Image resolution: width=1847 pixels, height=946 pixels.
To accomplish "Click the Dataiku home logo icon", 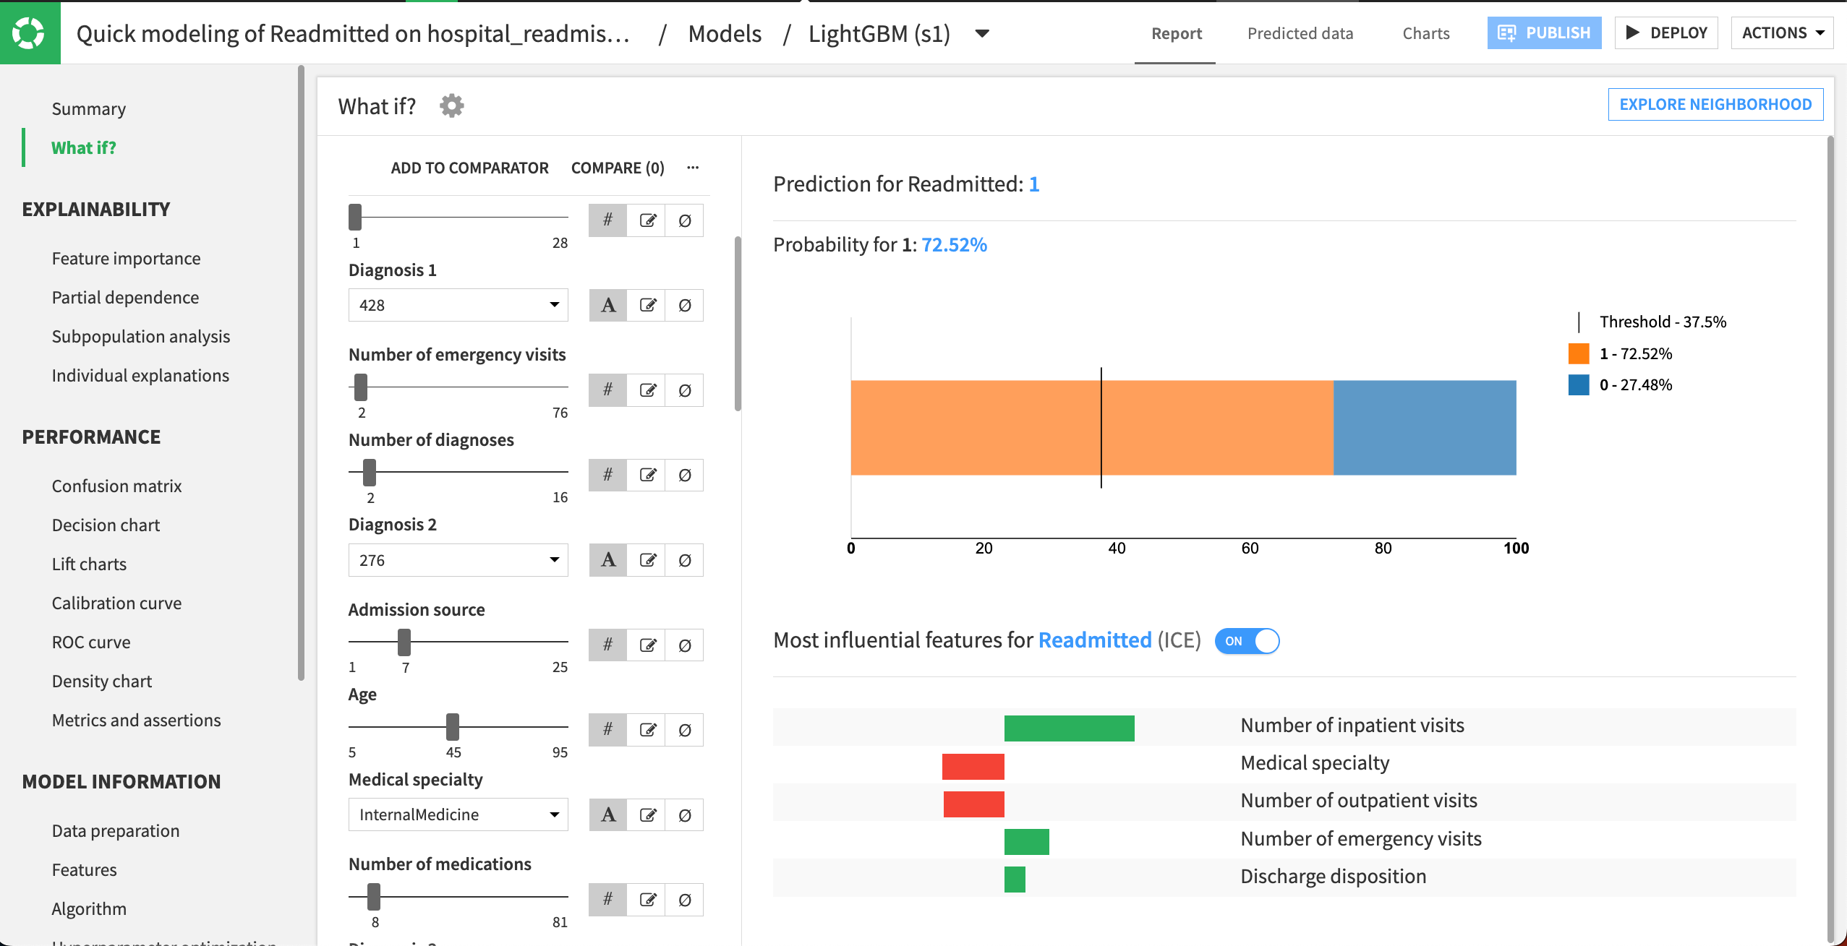I will coord(30,33).
